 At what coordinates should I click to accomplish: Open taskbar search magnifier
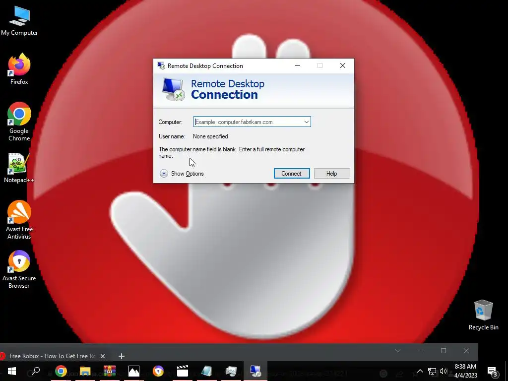tap(36, 371)
